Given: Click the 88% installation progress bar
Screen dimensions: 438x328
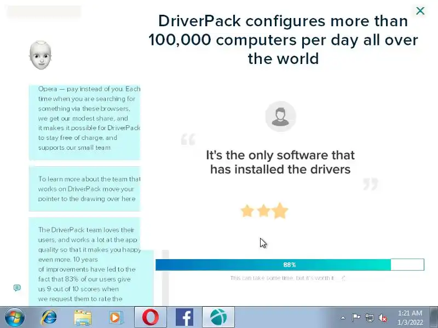Looking at the screenshot, I should (290, 265).
